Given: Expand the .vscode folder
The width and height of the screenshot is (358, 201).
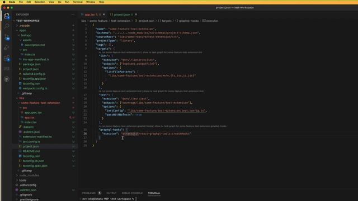Looking at the screenshot, I should [17, 26].
